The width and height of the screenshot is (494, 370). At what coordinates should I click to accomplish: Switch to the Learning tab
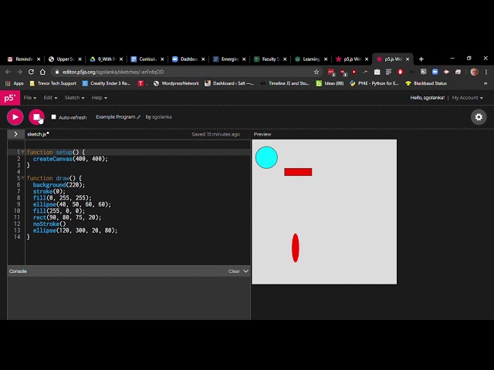pos(311,59)
